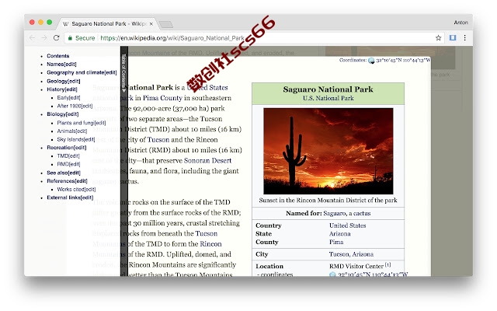Open United States link in infobox
This screenshot has width=497, height=311.
347,225
